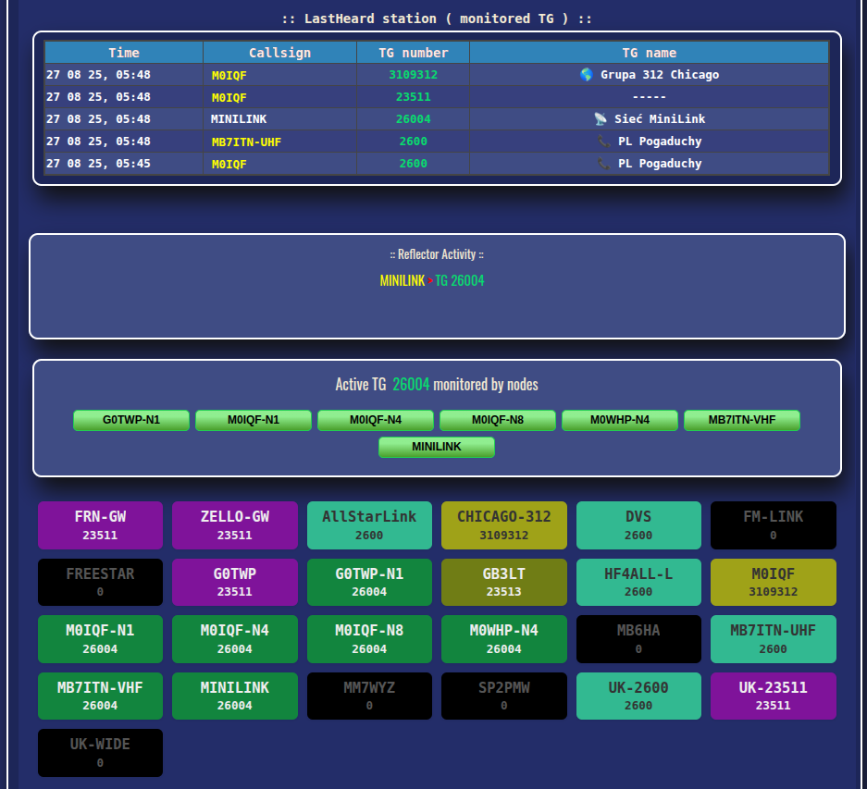Click globe icon beside Grupa 312 Chicago
The height and width of the screenshot is (789, 867).
(x=587, y=75)
